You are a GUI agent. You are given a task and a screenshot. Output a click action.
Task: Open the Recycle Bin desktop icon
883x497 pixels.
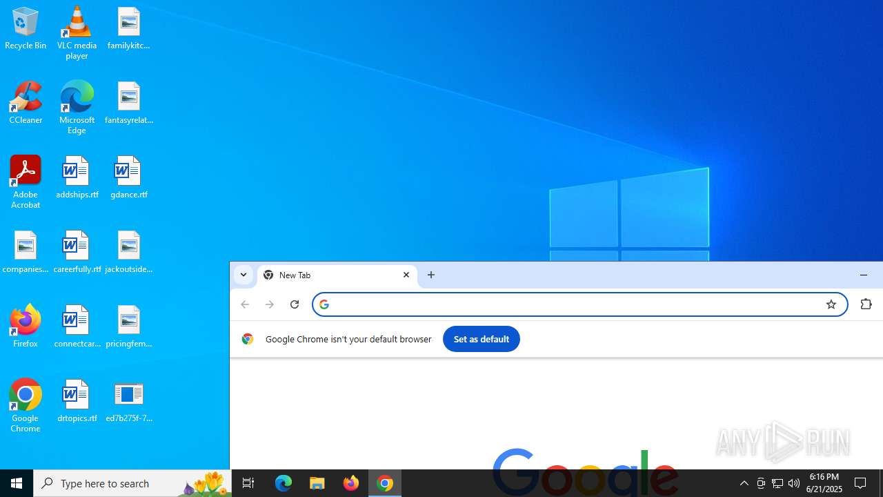point(26,29)
